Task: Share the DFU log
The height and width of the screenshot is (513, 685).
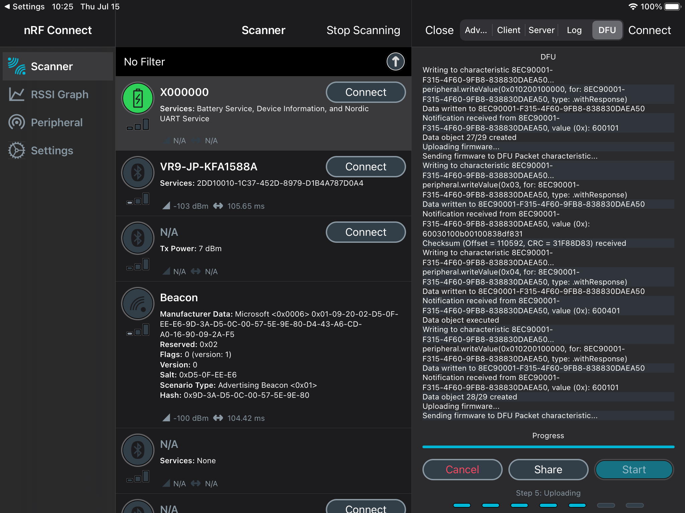Action: point(548,470)
